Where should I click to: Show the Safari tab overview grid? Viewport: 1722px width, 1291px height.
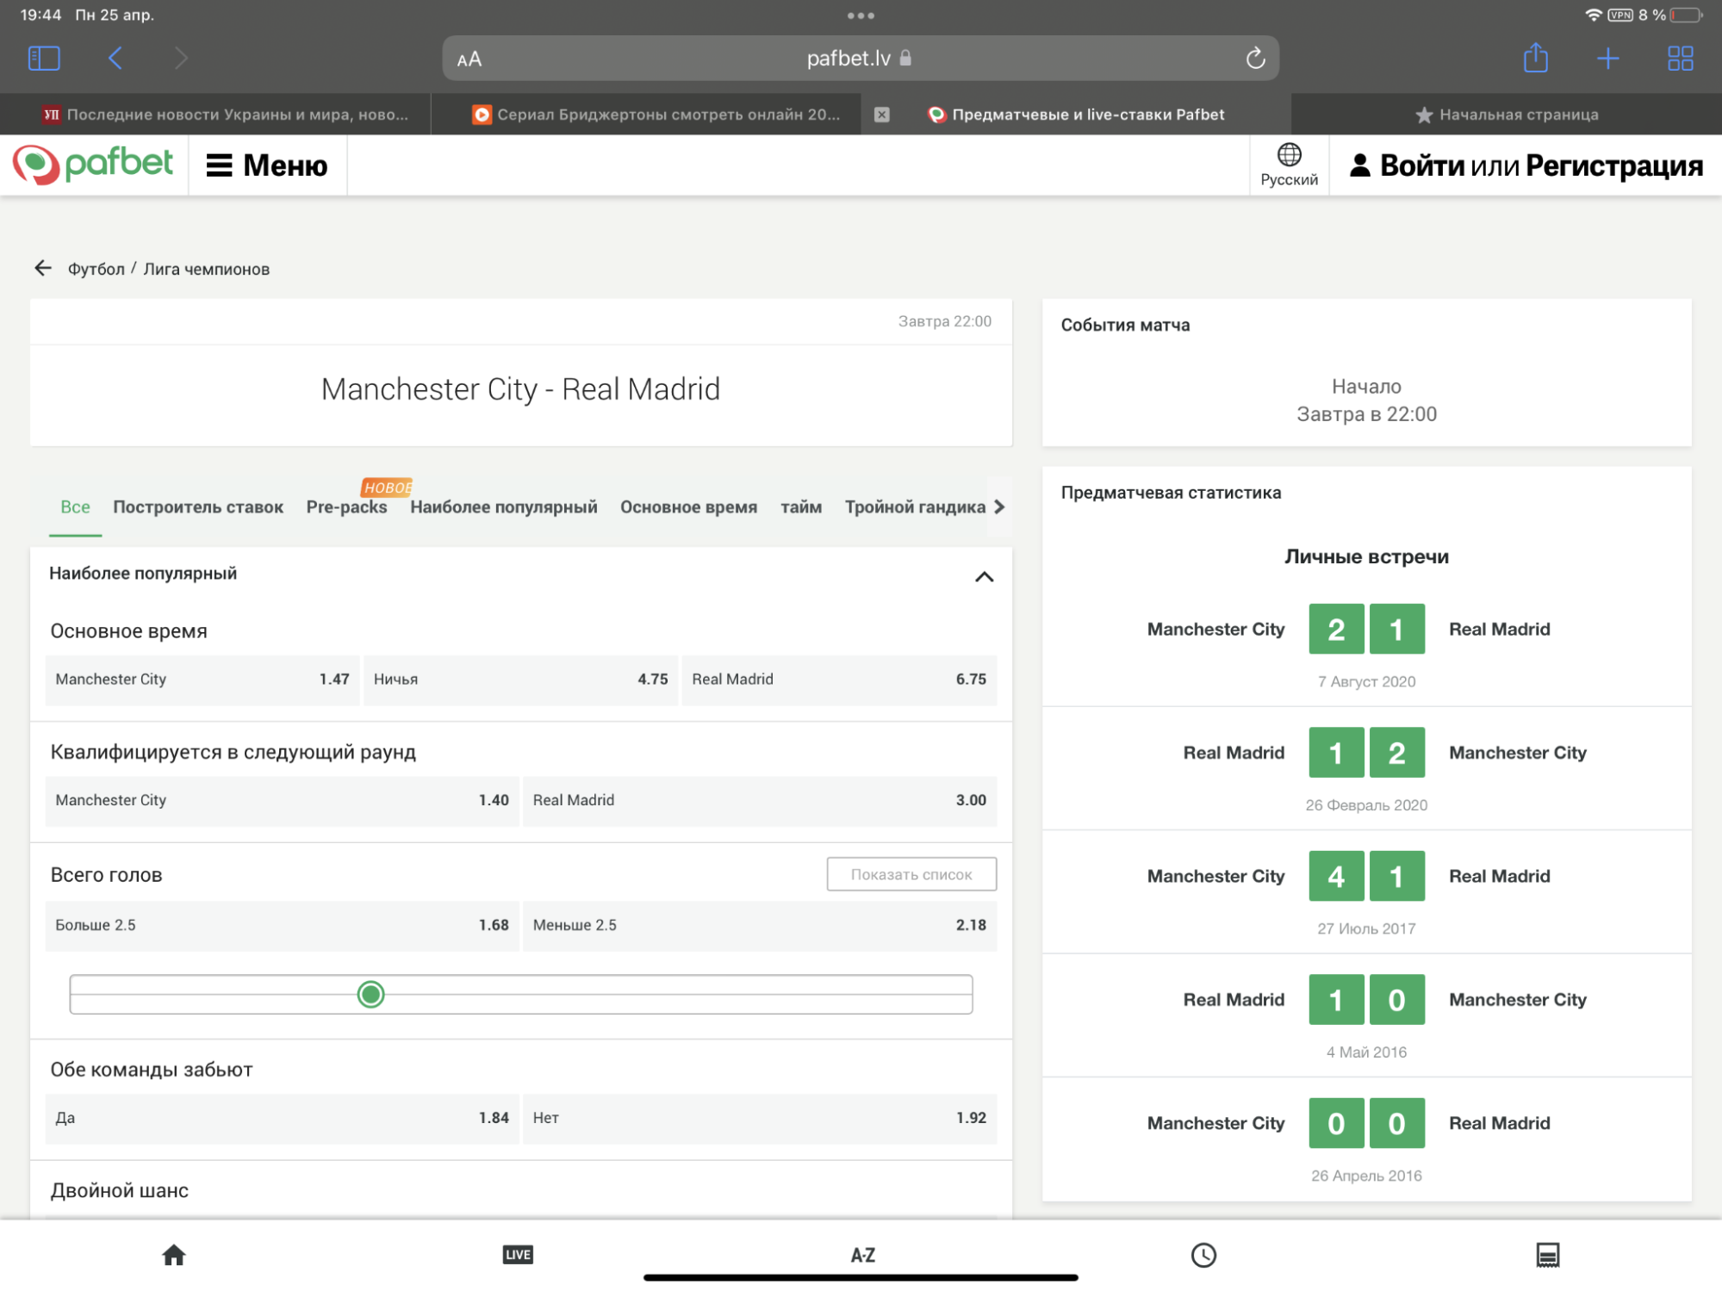1680,59
